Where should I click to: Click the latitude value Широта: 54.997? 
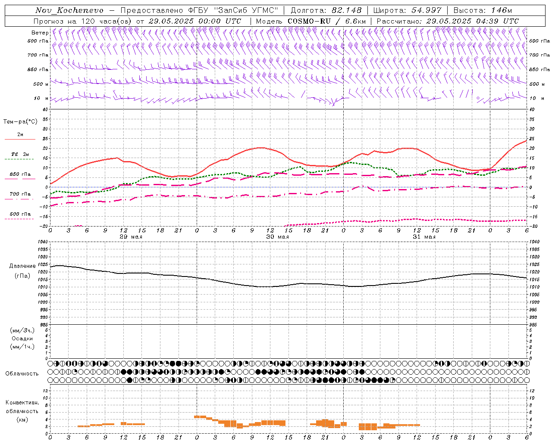tap(408, 10)
